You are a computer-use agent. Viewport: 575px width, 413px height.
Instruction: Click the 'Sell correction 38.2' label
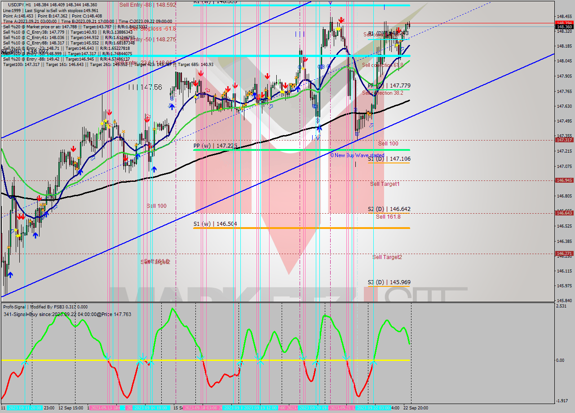tap(383, 93)
